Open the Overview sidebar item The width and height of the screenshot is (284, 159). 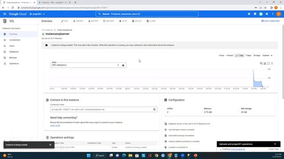pos(19,34)
